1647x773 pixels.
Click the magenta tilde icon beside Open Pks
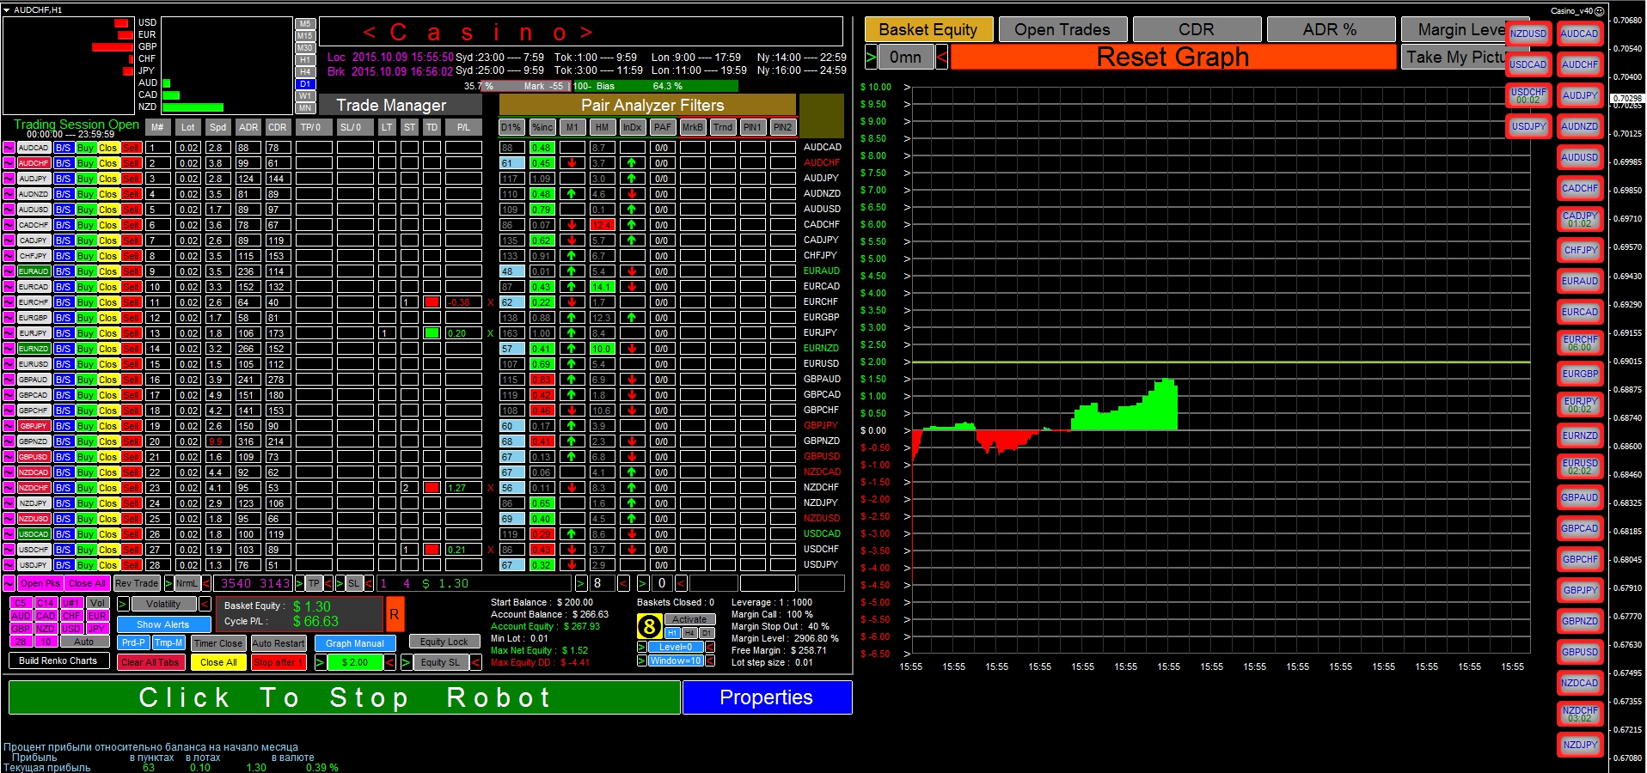[x=9, y=583]
